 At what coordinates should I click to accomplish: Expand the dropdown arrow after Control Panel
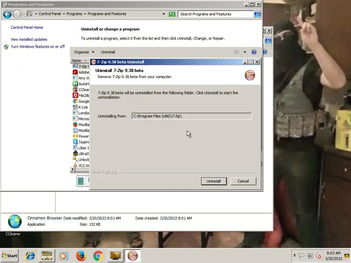(64, 14)
